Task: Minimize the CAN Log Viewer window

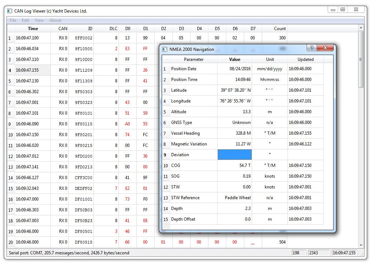Action: click(x=333, y=10)
